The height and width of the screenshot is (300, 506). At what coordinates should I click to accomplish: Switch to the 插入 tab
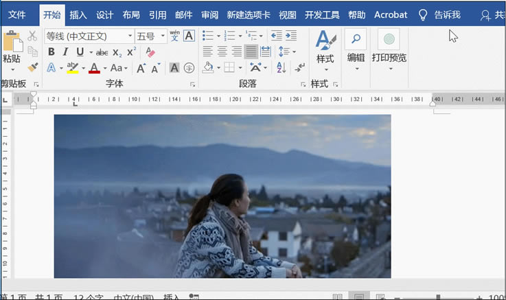[78, 15]
